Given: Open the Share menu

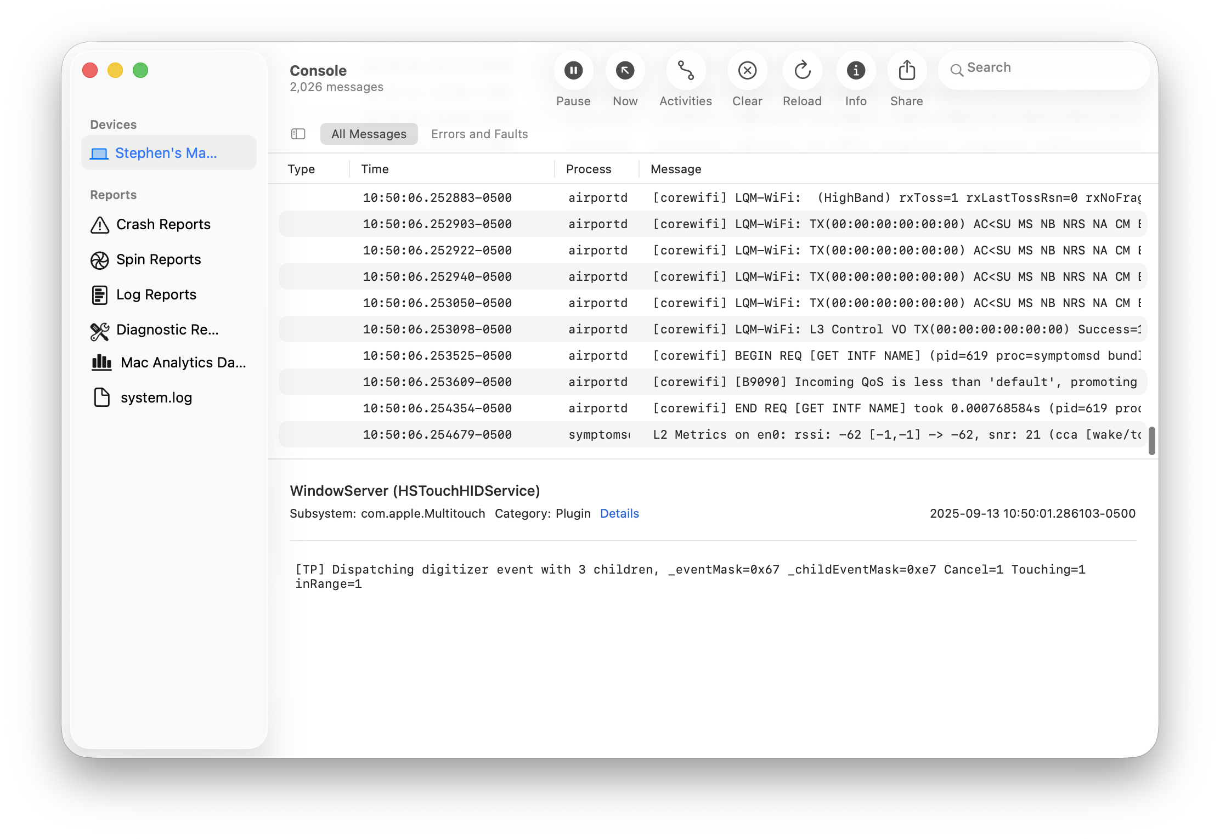Looking at the screenshot, I should (907, 70).
